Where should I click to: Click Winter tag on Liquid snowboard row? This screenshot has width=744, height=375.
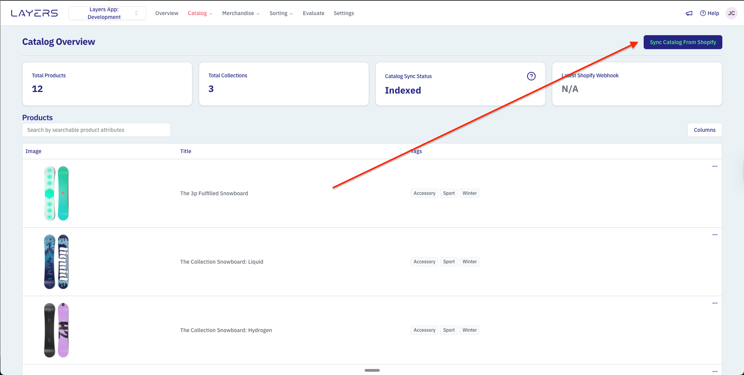(x=469, y=262)
